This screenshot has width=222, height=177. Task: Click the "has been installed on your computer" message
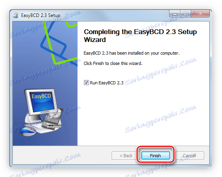(144, 53)
